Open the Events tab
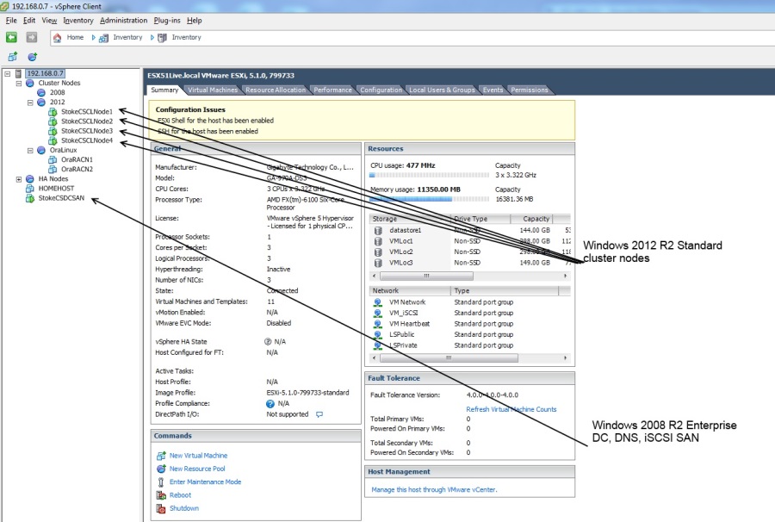This screenshot has height=522, width=775. click(x=493, y=90)
